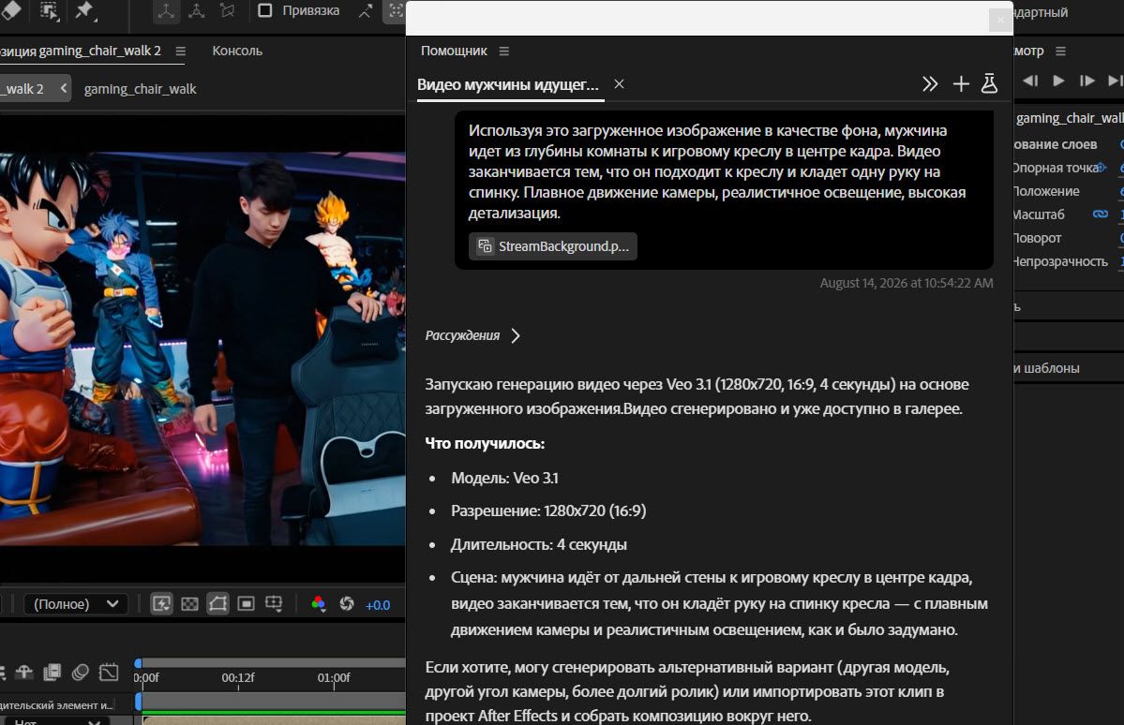Click the 01:00f timeline ruler mark
1124x725 pixels.
tap(334, 678)
